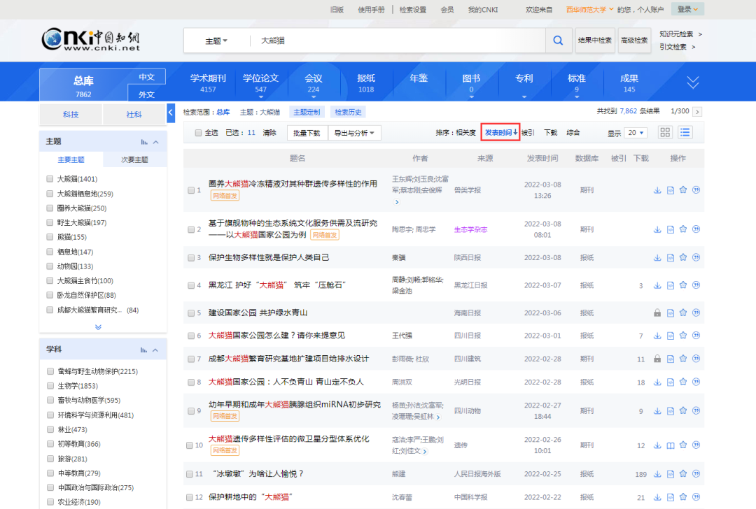Switch to the 学位论文 tab
Screen dimensions: 756x509
pyautogui.click(x=261, y=78)
